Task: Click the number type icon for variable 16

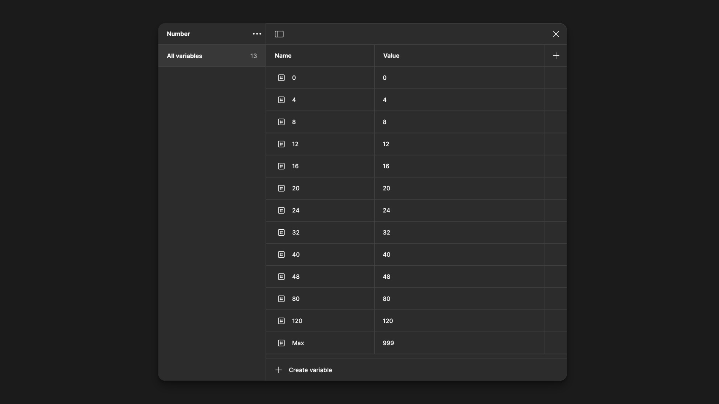Action: point(281,166)
